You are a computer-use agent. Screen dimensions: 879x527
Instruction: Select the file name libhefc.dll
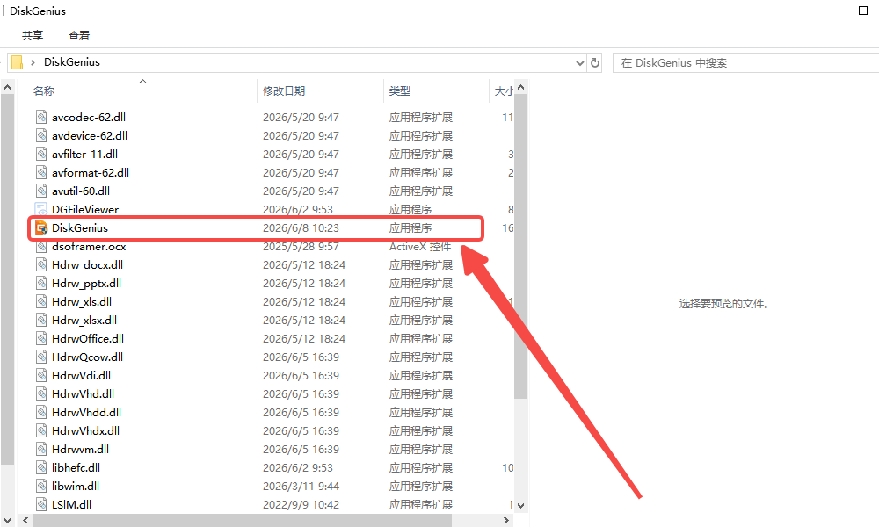pos(76,468)
